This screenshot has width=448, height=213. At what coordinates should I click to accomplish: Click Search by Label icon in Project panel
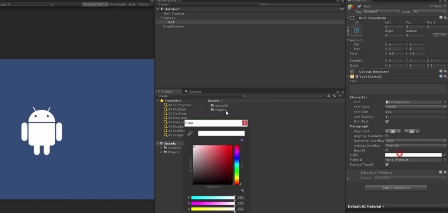click(x=334, y=96)
